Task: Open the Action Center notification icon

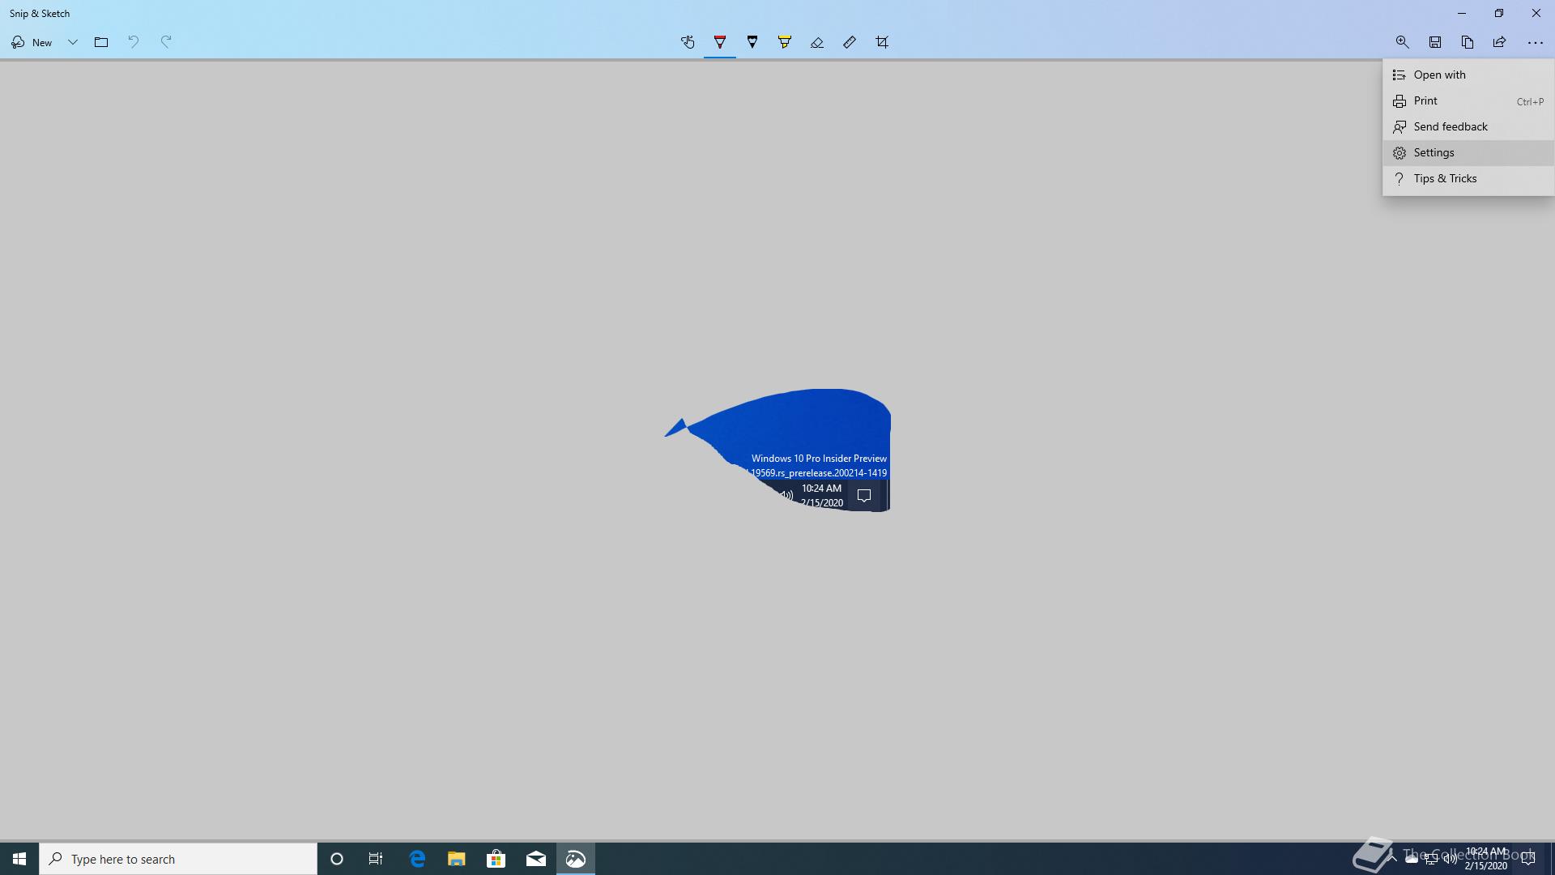Action: tap(1528, 859)
